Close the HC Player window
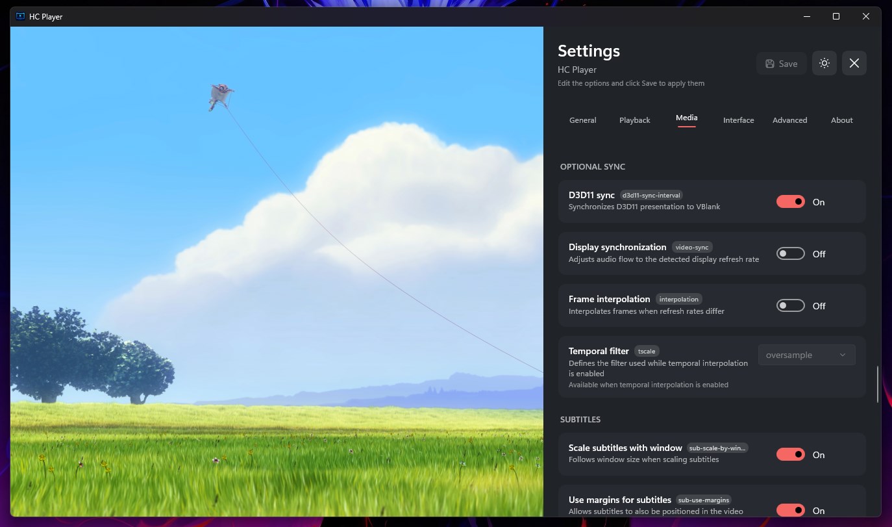 pyautogui.click(x=866, y=16)
